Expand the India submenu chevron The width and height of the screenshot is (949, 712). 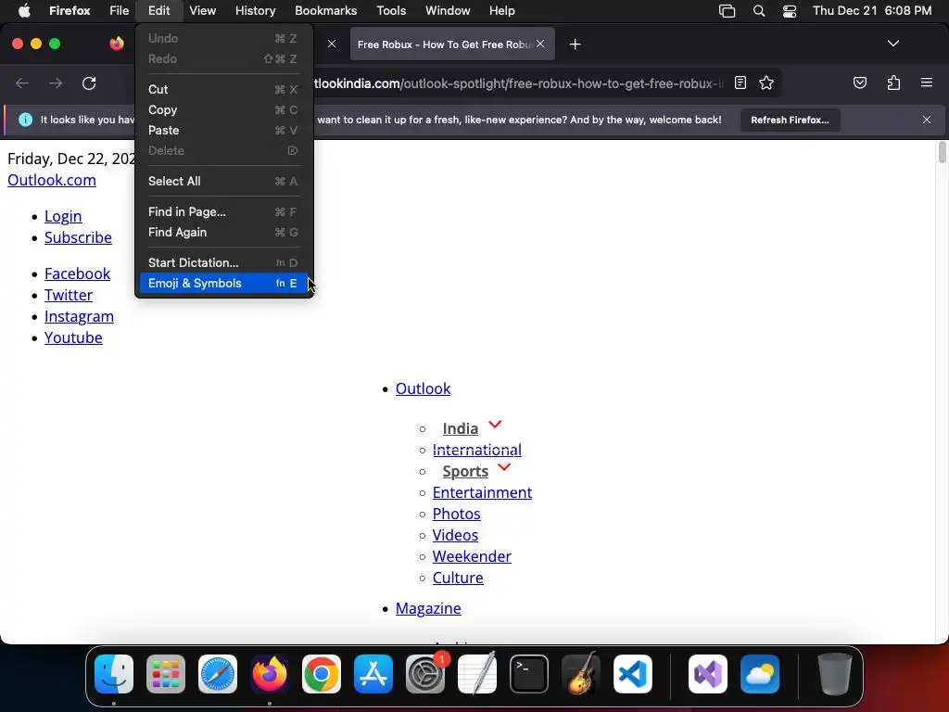click(x=495, y=425)
